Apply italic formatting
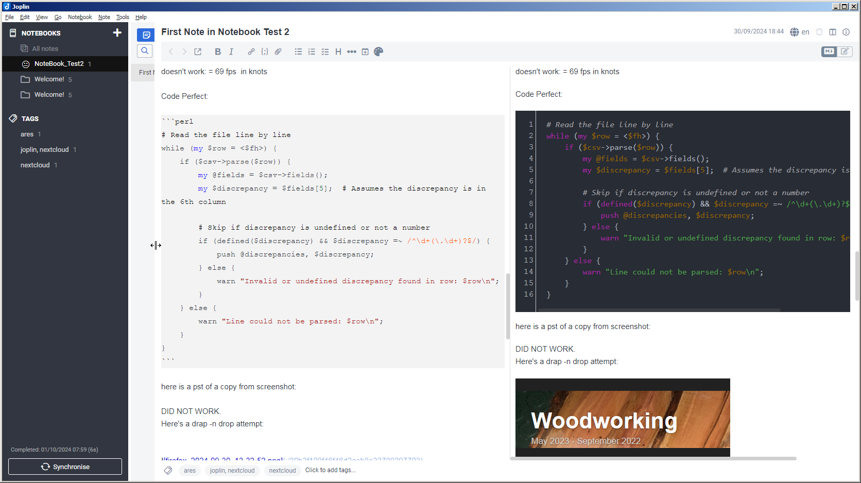The width and height of the screenshot is (861, 483). (x=231, y=51)
